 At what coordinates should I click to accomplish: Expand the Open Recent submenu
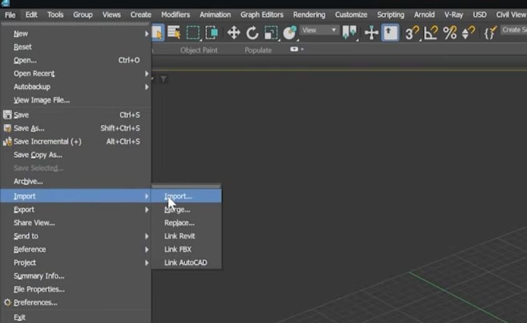[x=75, y=74]
